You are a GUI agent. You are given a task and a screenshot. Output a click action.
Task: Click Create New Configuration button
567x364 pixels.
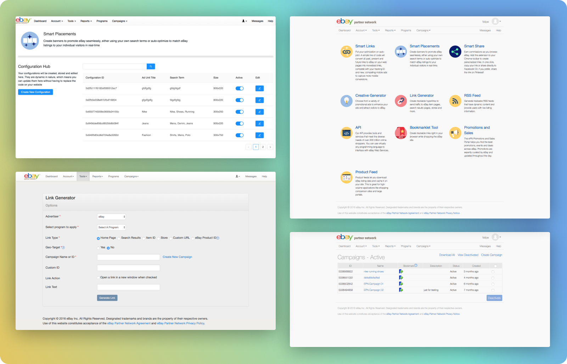(35, 92)
